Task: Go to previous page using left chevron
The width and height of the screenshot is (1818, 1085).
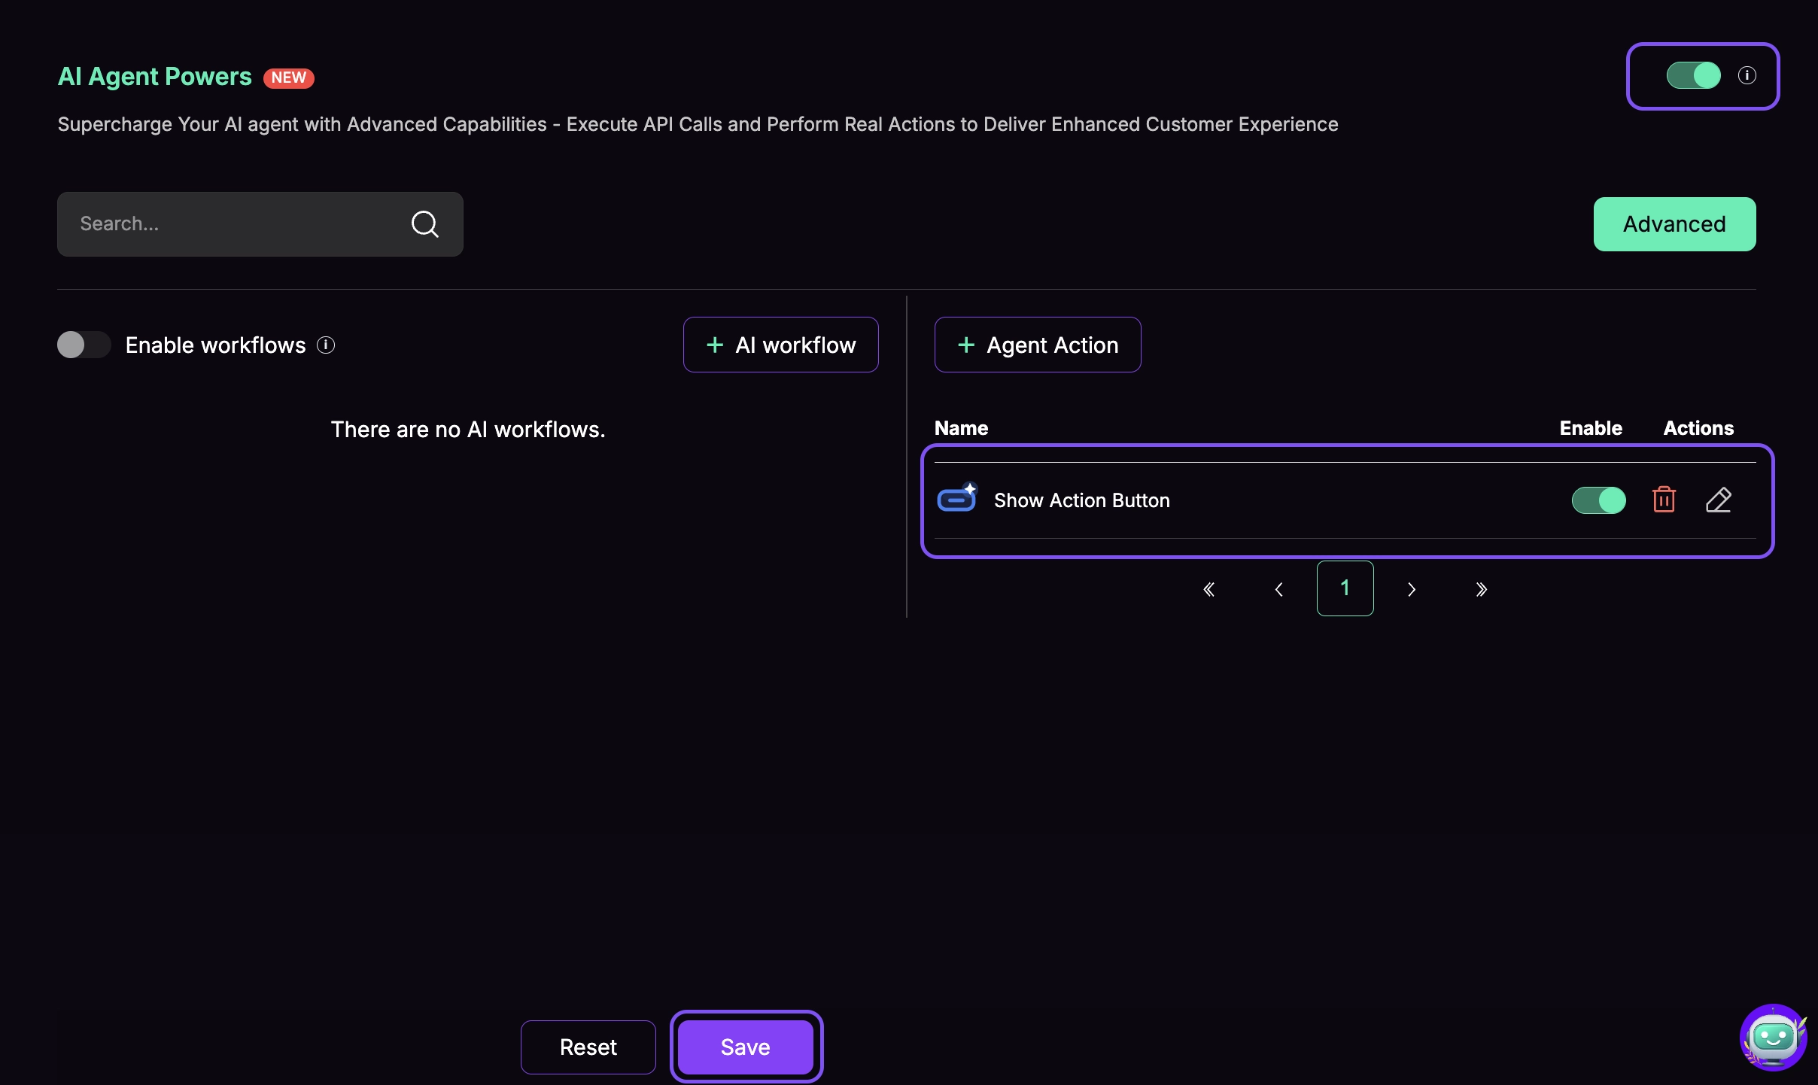Action: pyautogui.click(x=1278, y=589)
